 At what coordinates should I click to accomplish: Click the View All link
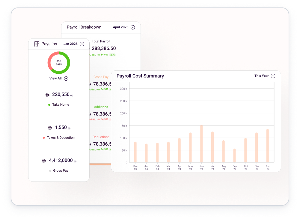tap(55, 79)
